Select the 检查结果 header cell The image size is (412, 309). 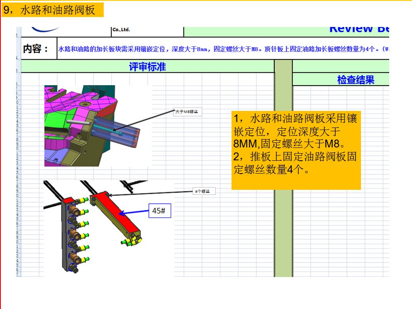356,79
